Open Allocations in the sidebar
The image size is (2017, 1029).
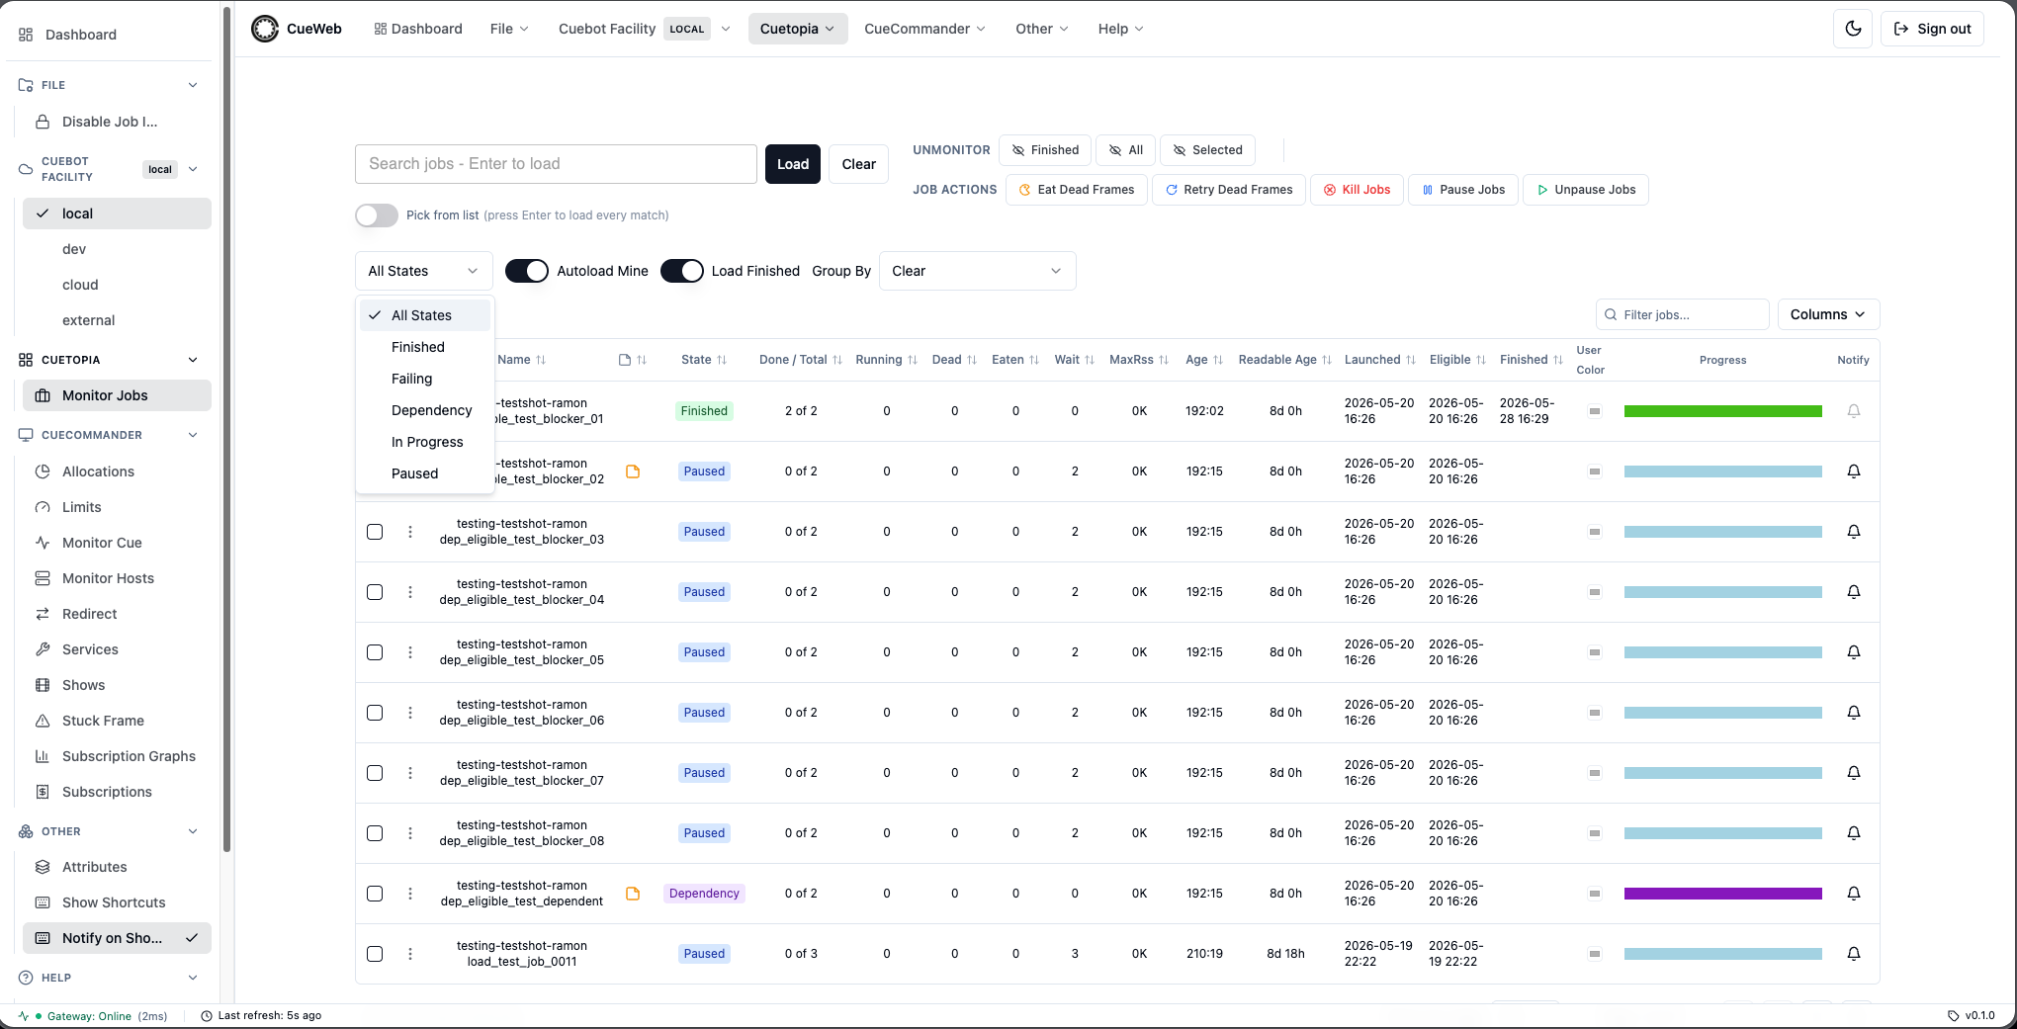pyautogui.click(x=117, y=472)
